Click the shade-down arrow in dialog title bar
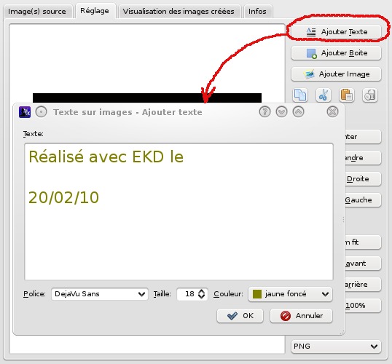 point(281,111)
